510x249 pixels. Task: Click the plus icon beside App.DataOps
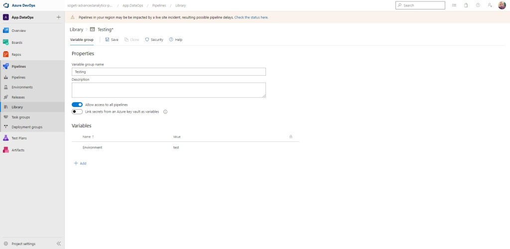[x=58, y=17]
